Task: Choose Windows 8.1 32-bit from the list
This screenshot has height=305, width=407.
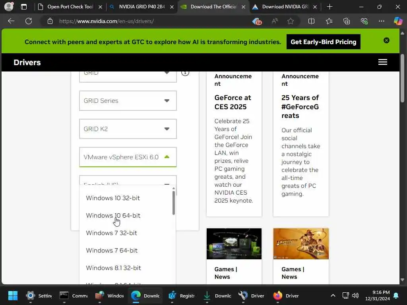Action: [113, 268]
